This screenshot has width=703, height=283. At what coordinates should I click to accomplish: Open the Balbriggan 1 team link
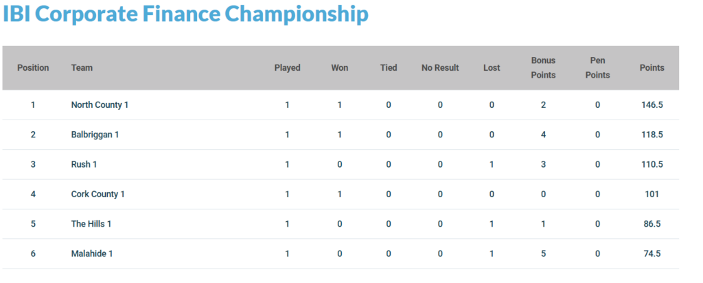click(95, 135)
